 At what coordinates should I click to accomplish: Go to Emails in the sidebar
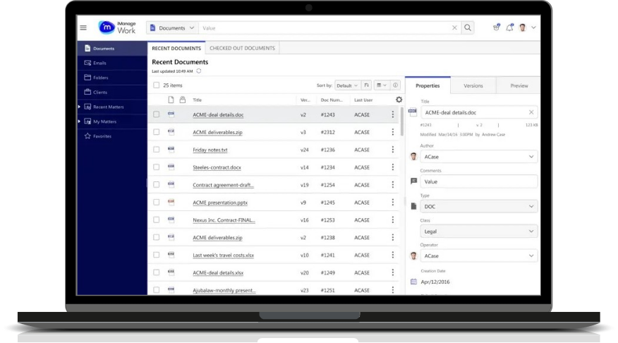pos(99,63)
